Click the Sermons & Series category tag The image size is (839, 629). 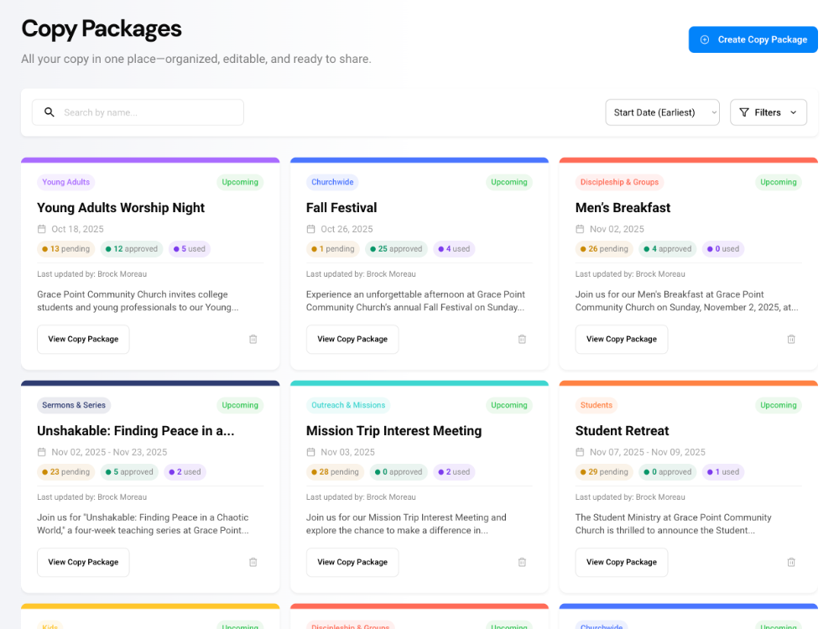coord(74,405)
